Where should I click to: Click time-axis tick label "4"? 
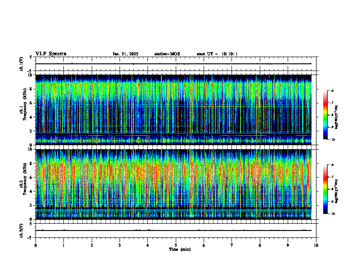[148, 245]
